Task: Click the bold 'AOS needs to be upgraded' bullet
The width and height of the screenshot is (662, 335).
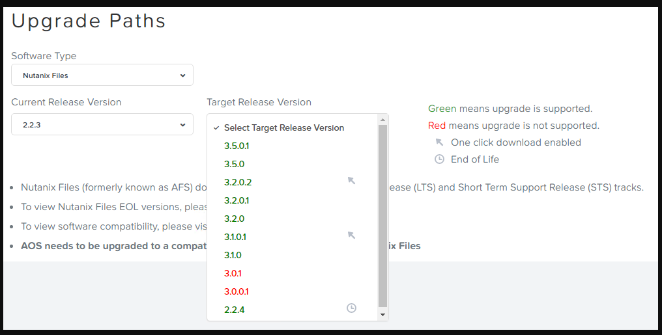Action: tap(114, 246)
